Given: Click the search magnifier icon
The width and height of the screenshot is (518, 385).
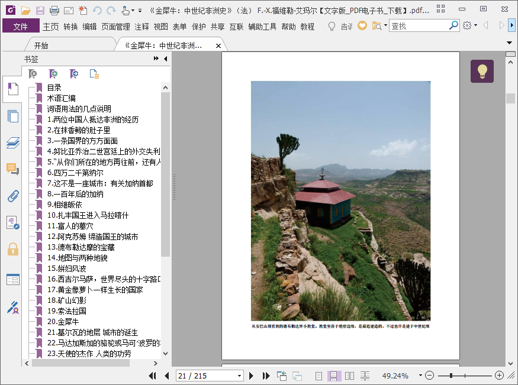Looking at the screenshot, I should click(x=454, y=25).
